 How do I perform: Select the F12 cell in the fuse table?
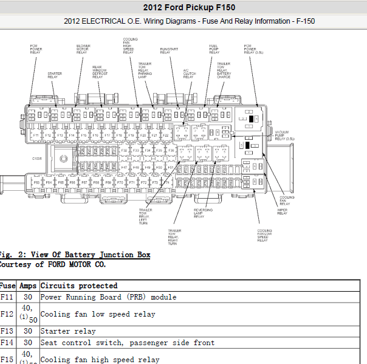(8, 314)
